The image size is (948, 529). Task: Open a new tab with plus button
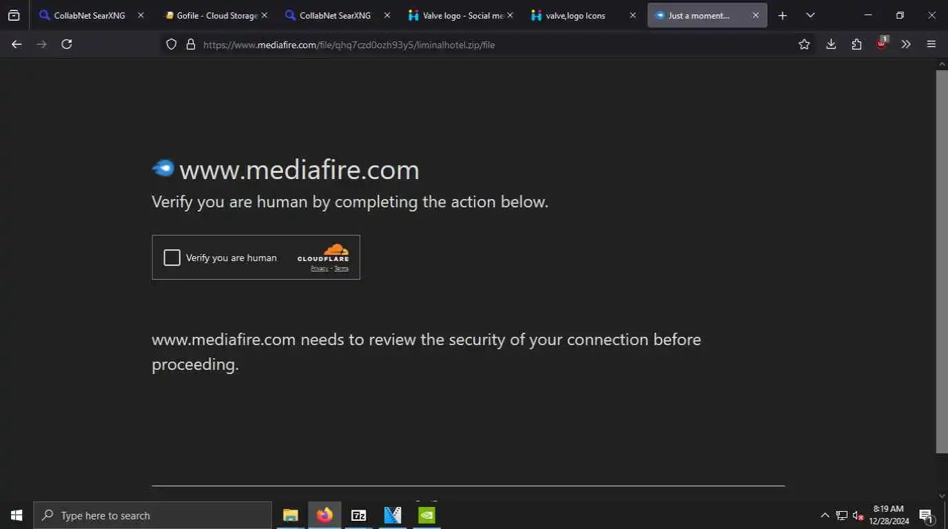click(783, 15)
